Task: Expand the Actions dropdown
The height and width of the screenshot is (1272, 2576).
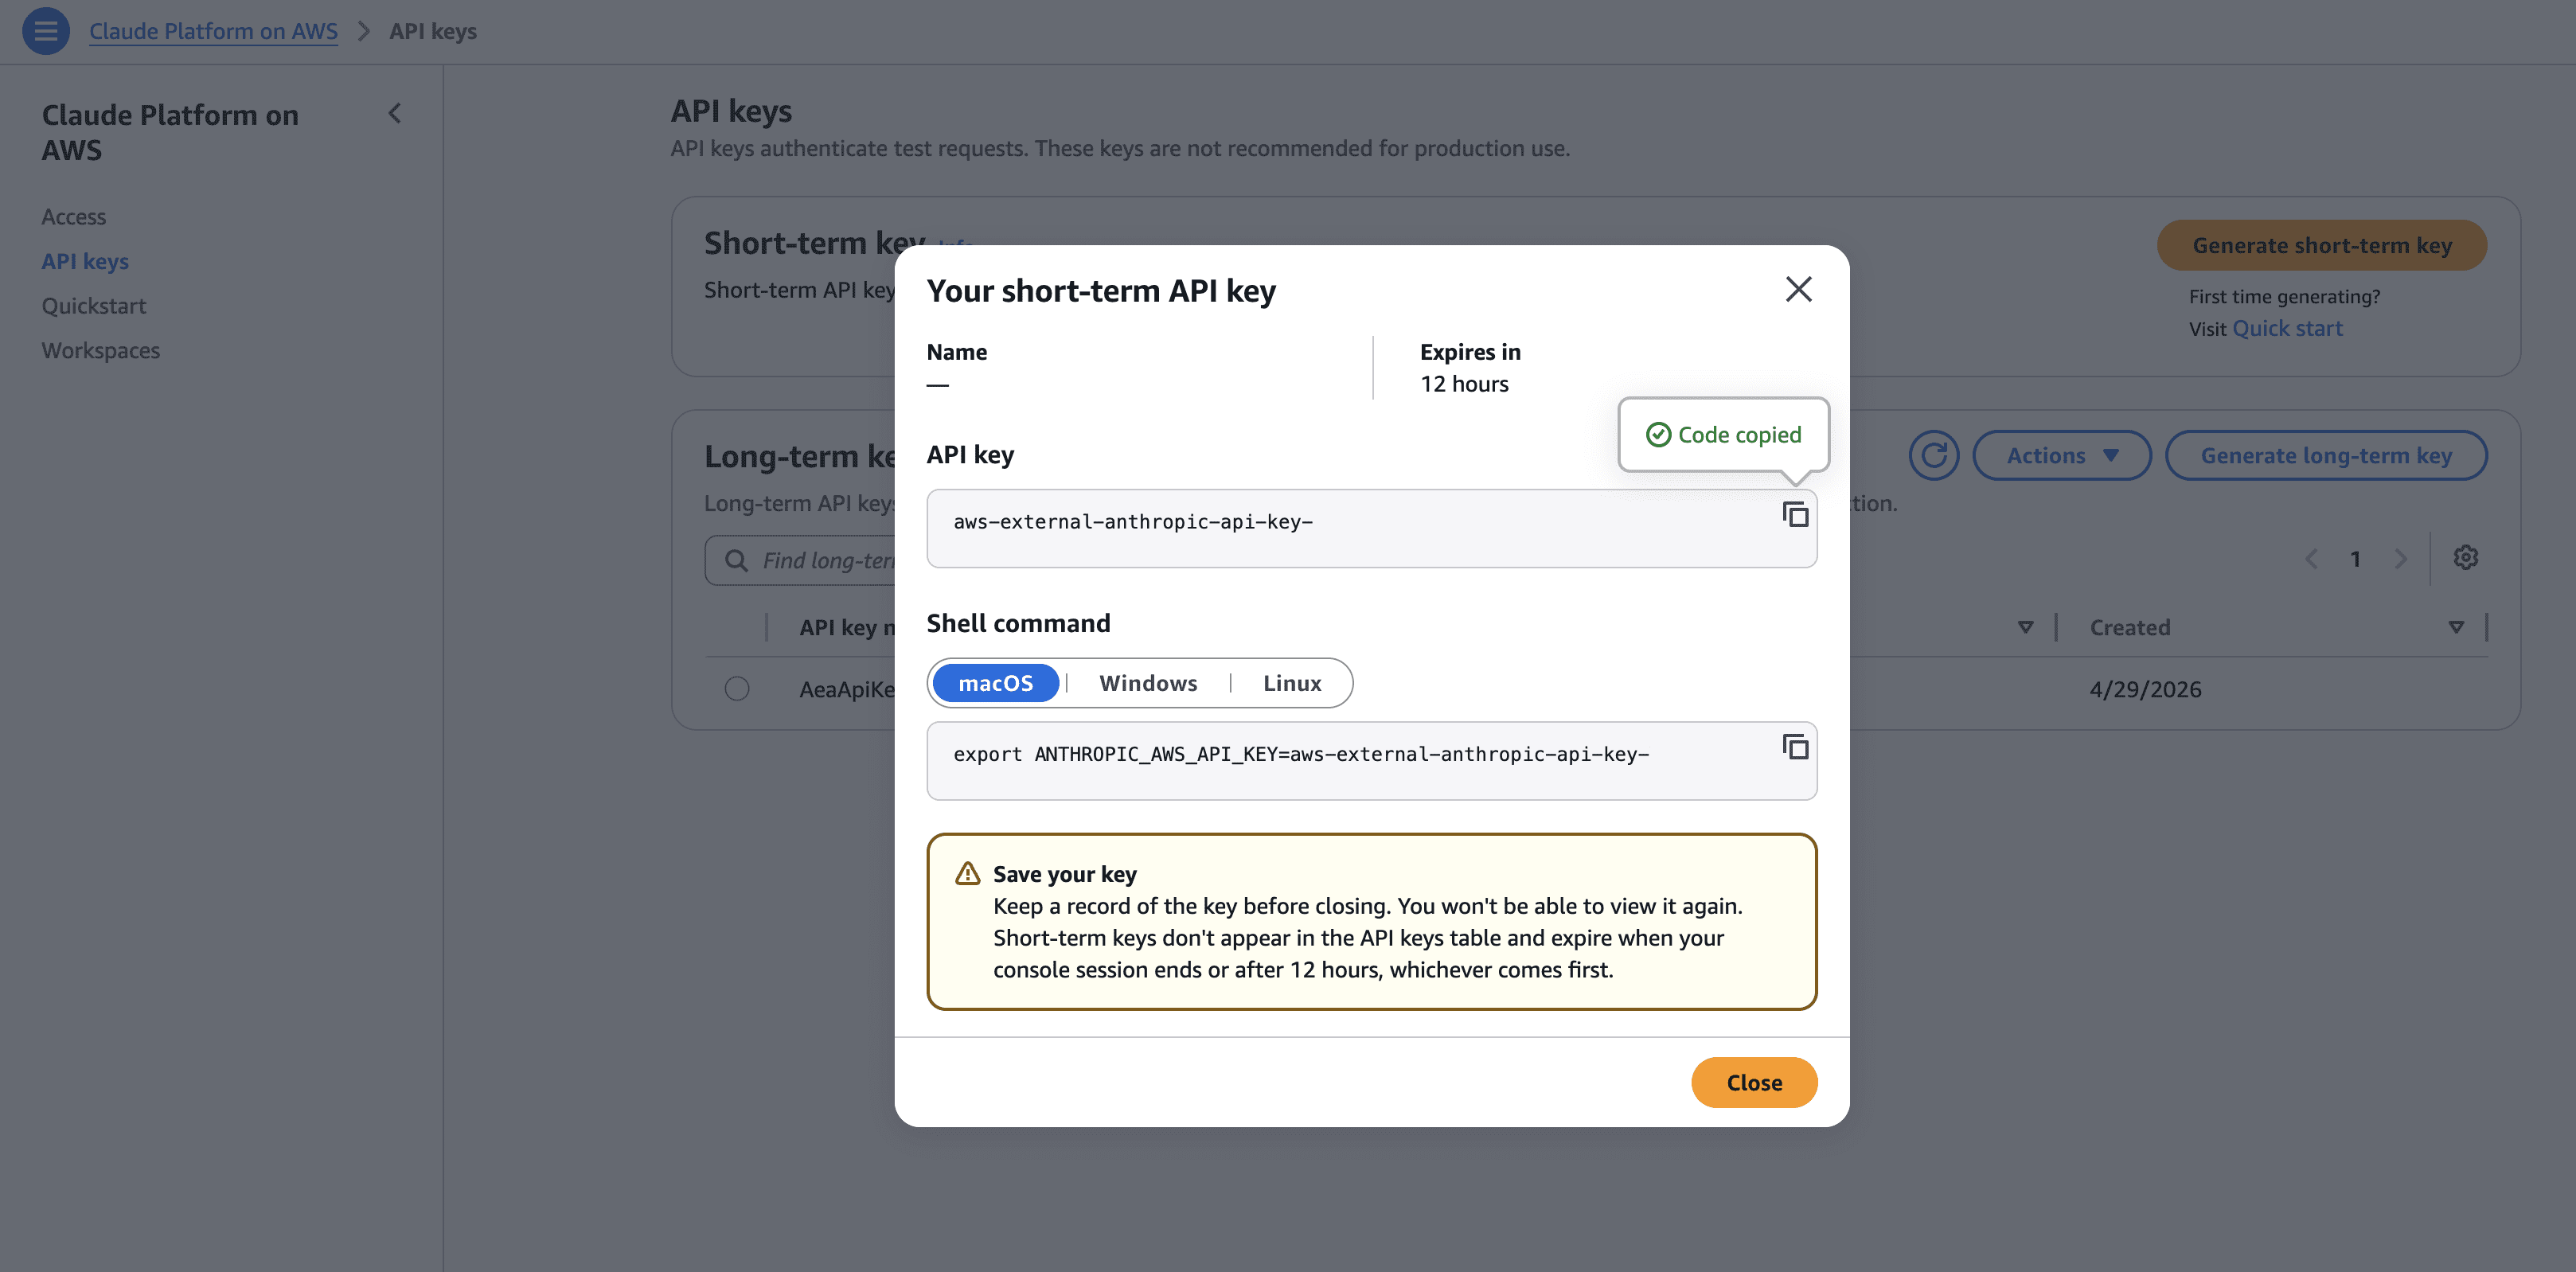Action: pyautogui.click(x=2062, y=456)
